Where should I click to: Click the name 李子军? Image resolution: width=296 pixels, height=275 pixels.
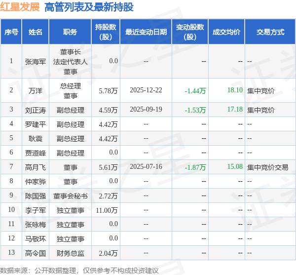[36, 210]
